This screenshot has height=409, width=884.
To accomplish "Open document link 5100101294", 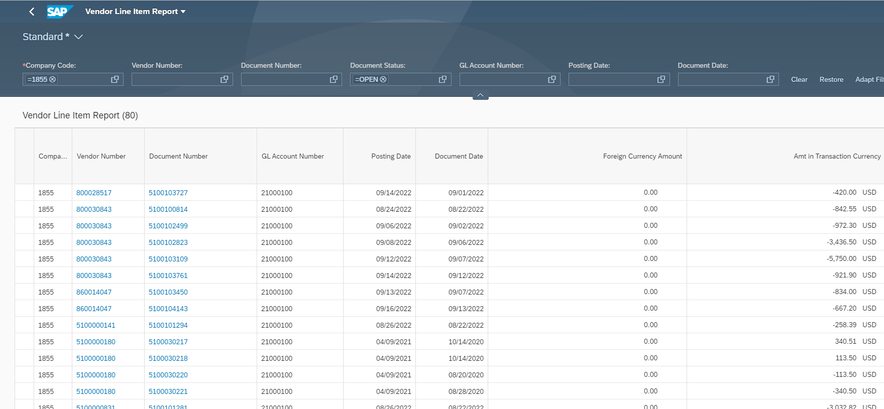I will point(168,325).
